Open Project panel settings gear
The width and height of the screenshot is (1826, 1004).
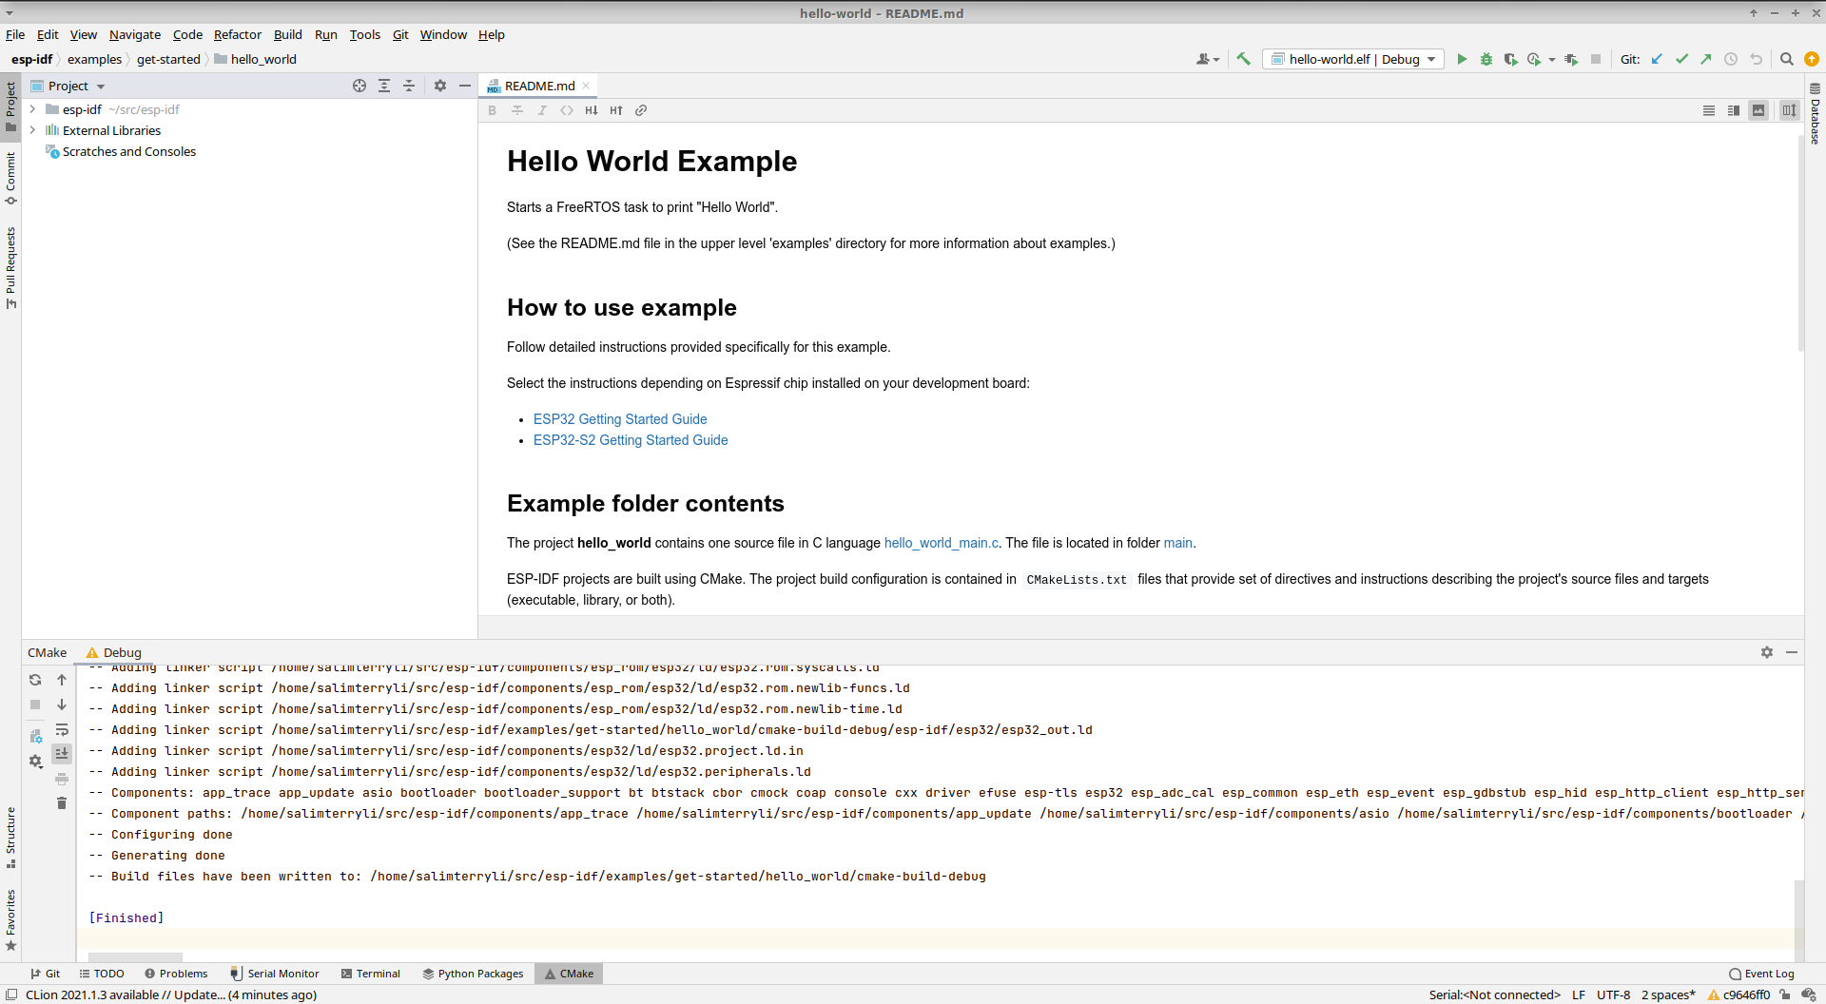tap(440, 86)
